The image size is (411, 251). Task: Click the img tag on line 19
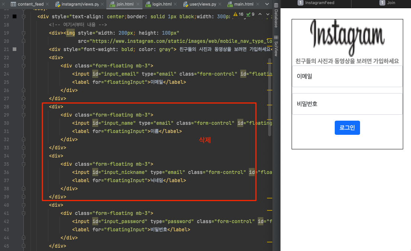(x=71, y=33)
